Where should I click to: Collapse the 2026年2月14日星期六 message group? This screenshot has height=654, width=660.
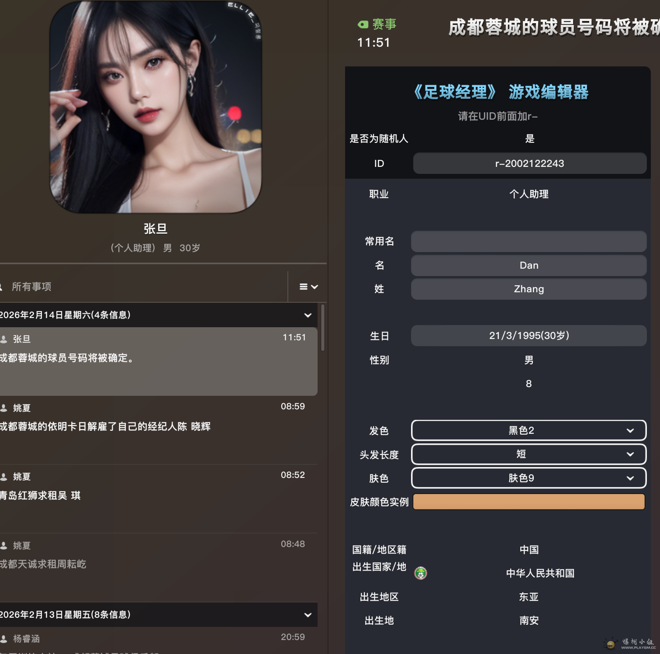(x=308, y=315)
